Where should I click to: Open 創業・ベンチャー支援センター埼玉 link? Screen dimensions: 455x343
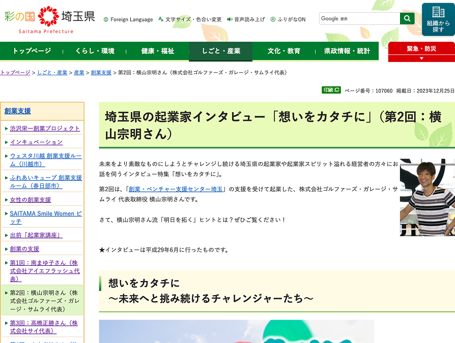(x=176, y=189)
